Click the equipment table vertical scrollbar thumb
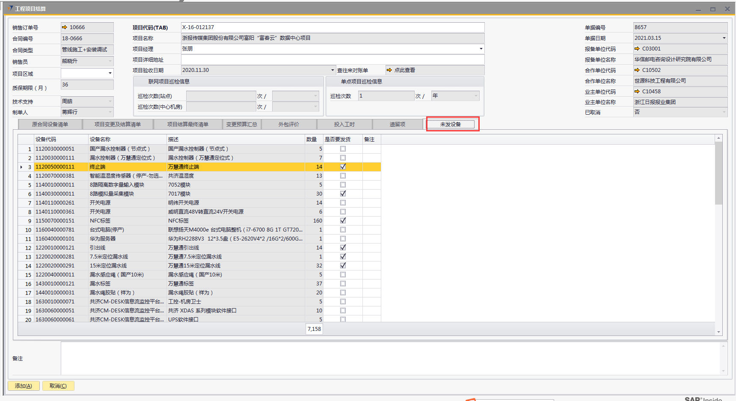This screenshot has width=736, height=401. pyautogui.click(x=718, y=173)
